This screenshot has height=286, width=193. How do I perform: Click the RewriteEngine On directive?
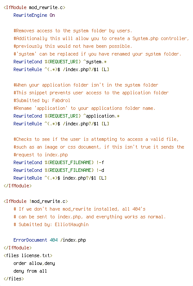34,15
